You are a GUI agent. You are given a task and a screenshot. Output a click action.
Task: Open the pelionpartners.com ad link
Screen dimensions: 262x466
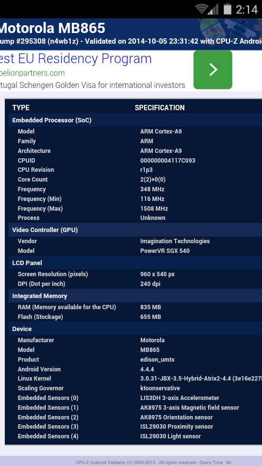(32, 73)
